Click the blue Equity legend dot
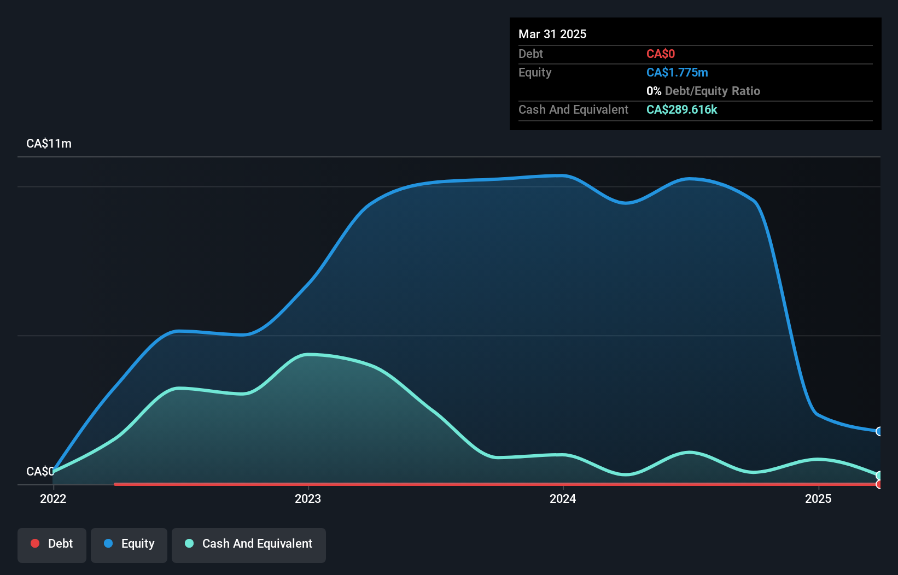The height and width of the screenshot is (575, 898). pyautogui.click(x=108, y=543)
